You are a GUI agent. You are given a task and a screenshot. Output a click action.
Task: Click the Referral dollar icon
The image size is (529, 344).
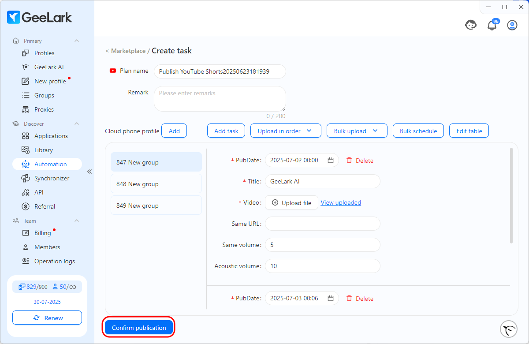coord(26,206)
